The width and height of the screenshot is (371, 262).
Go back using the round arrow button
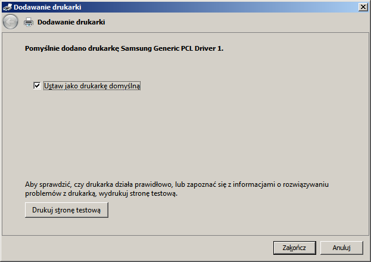coord(10,22)
